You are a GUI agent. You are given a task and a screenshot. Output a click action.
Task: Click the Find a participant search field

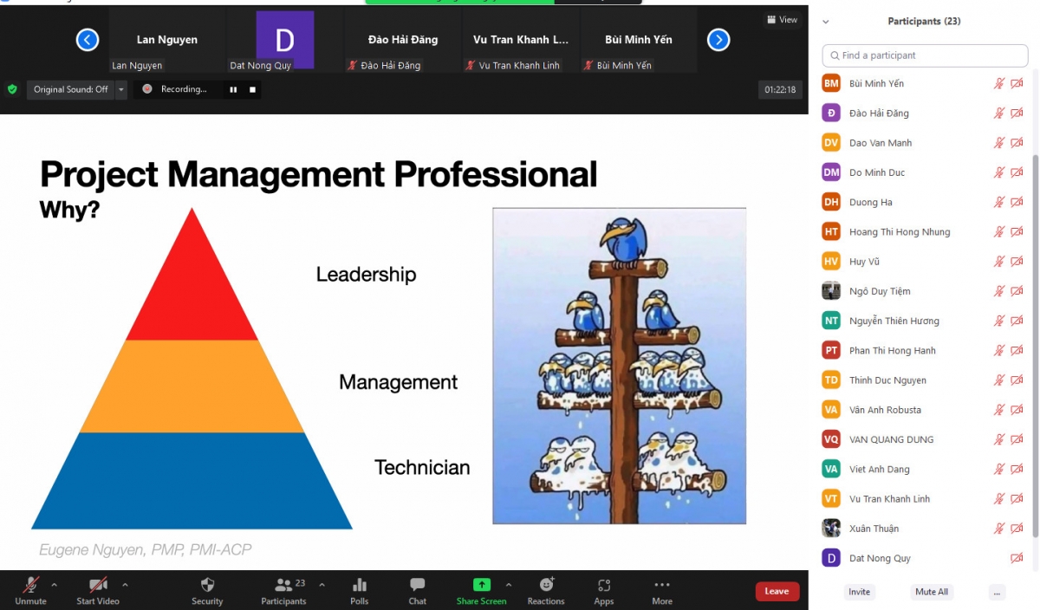click(925, 55)
